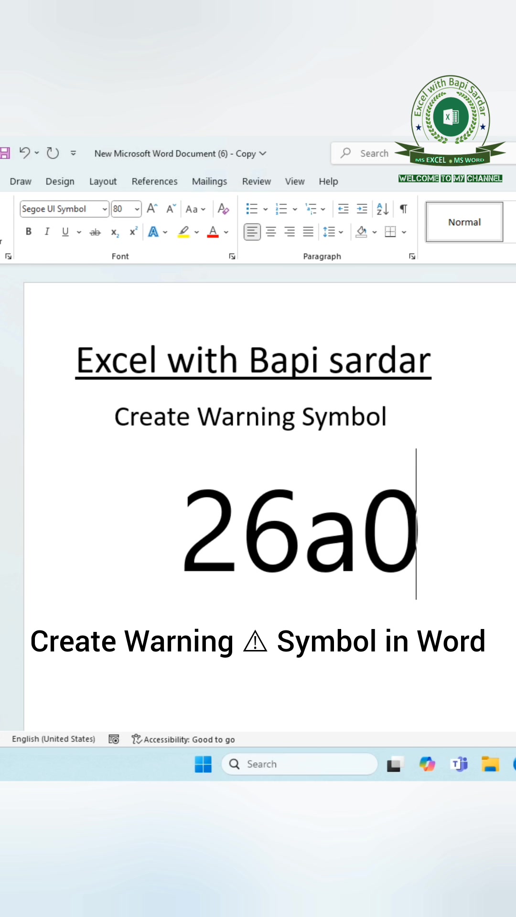This screenshot has width=516, height=917.
Task: Increase paragraph indent
Action: click(x=362, y=209)
